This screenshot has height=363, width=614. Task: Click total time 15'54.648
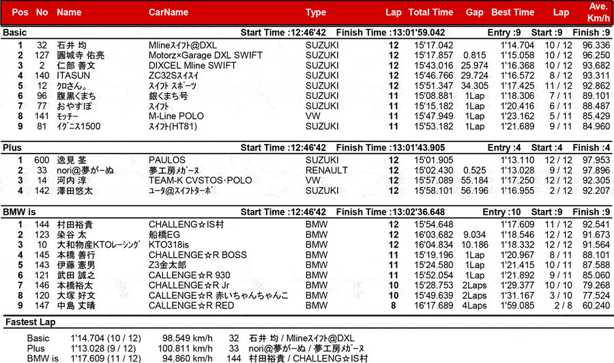coord(433,224)
